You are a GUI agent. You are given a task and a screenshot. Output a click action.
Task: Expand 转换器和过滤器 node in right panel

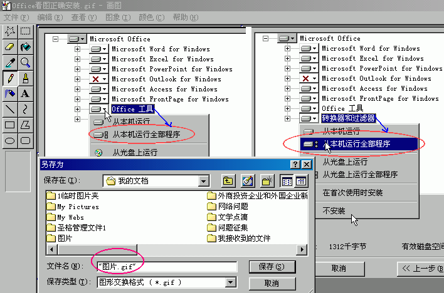click(287, 118)
